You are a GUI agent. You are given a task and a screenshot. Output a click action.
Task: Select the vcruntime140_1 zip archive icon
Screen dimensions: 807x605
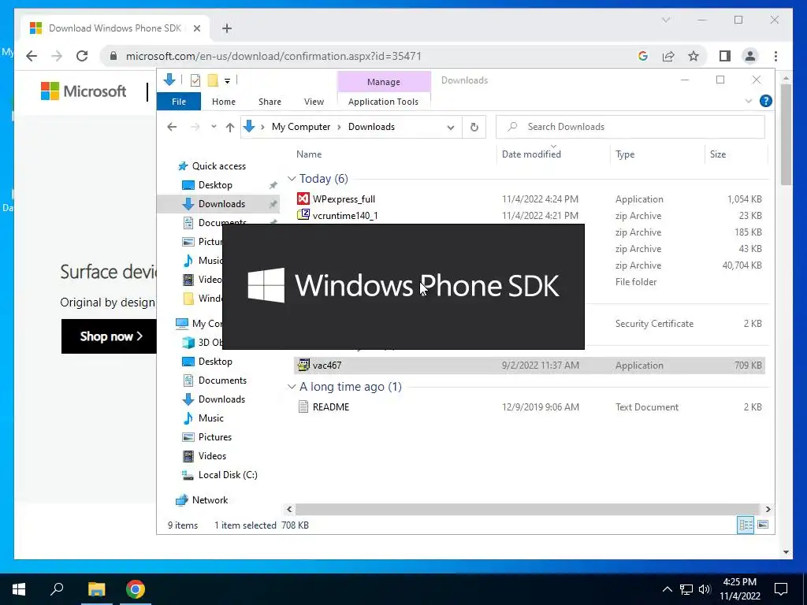coord(303,215)
